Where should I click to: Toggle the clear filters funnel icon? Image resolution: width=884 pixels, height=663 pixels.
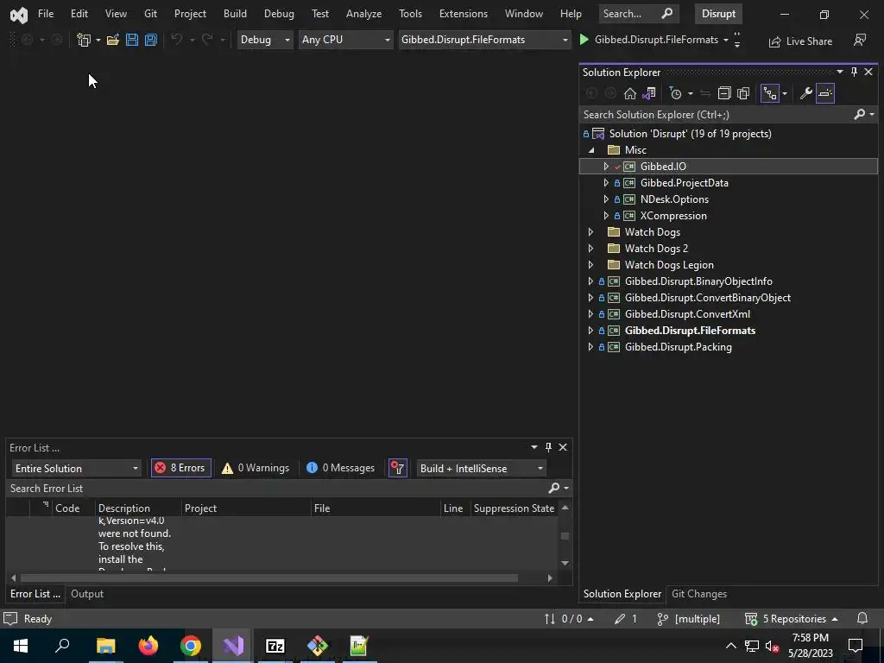[x=397, y=468]
